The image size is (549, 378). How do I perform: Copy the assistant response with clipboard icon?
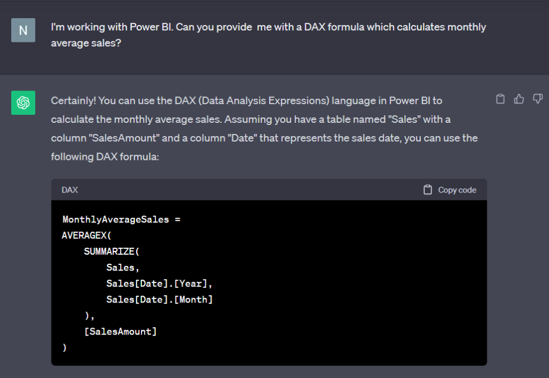tap(500, 99)
